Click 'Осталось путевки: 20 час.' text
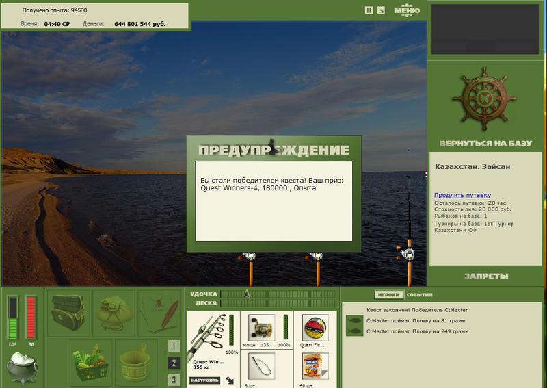Image resolution: width=547 pixels, height=388 pixels. [470, 203]
